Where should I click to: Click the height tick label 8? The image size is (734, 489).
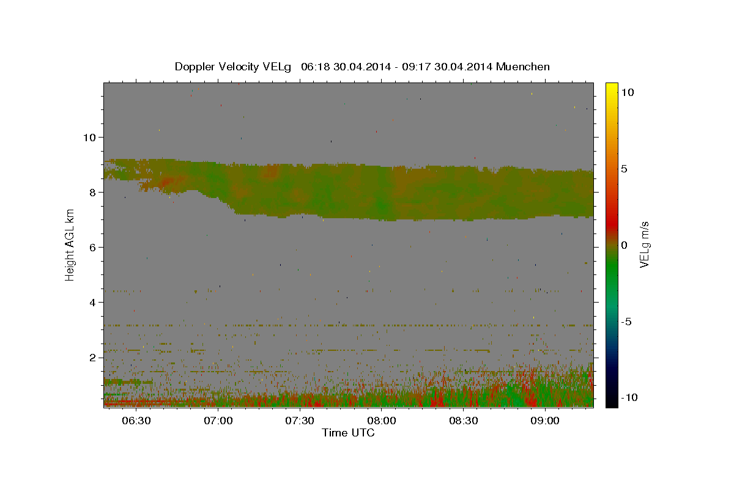[x=92, y=192]
